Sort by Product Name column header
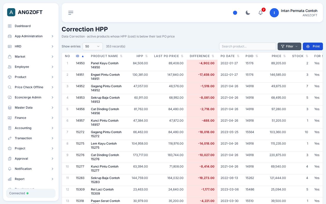Image resolution: width=326 pixels, height=204 pixels. pos(107,56)
